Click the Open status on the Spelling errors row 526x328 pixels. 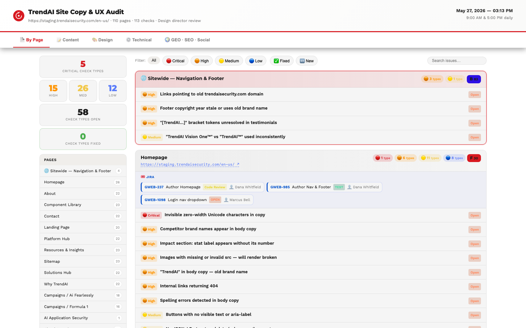pos(475,301)
